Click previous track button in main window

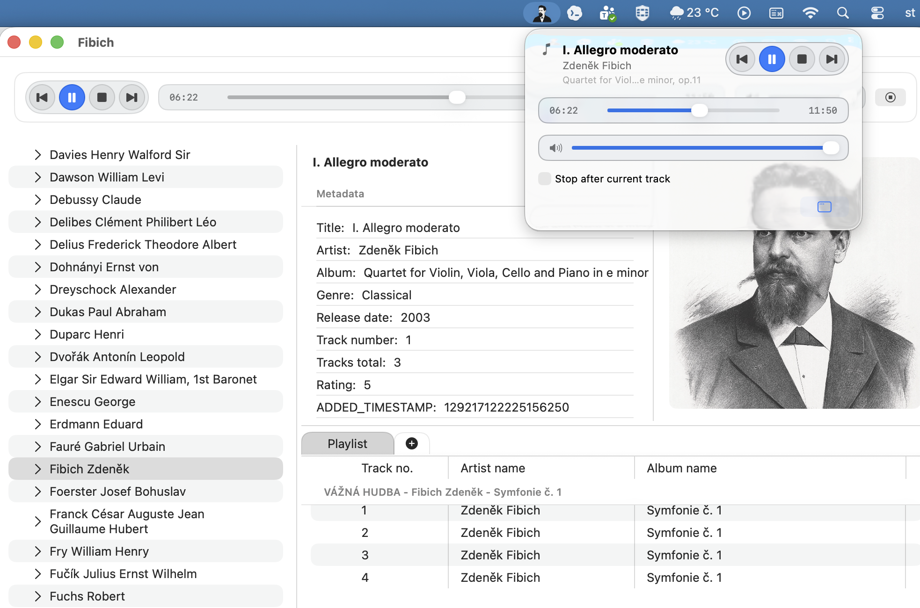(42, 97)
